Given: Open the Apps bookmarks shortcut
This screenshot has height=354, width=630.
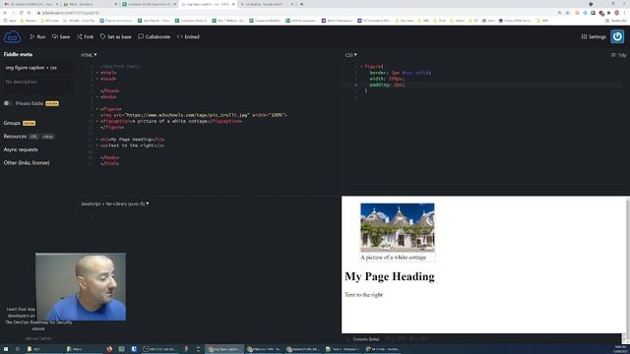Looking at the screenshot, I should (x=10, y=21).
